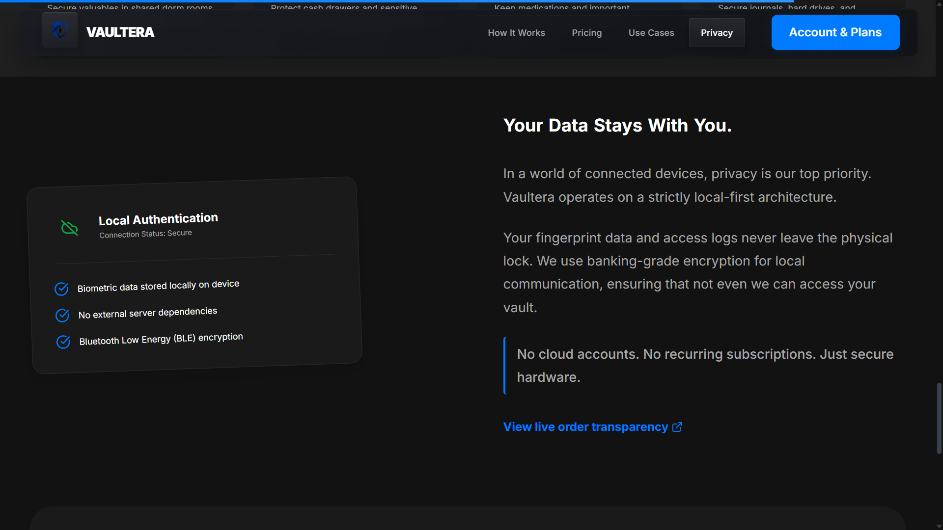The width and height of the screenshot is (943, 530).
Task: Click the check icon beside No external server
Action: pos(62,315)
